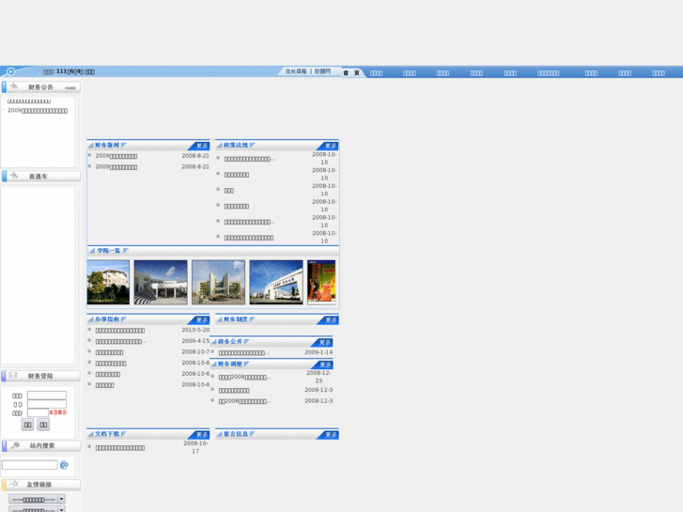Click the 财务调整 section title
Image resolution: width=683 pixels, height=512 pixels.
(x=230, y=364)
